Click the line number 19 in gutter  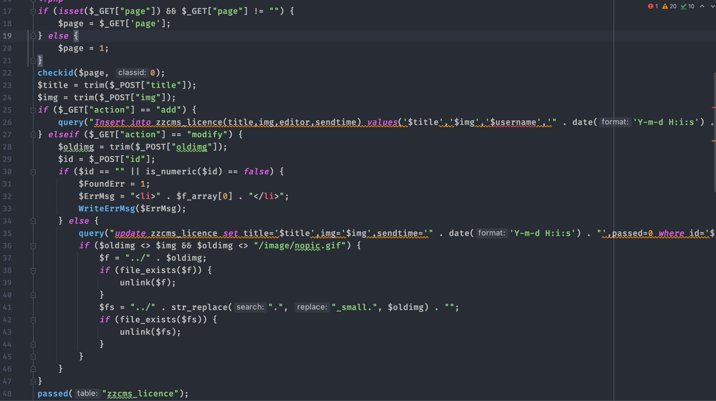[x=7, y=36]
